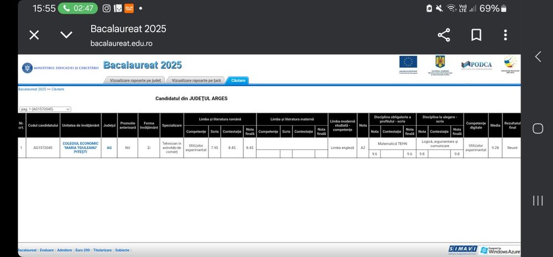Click the Colegiul Economic Maria Teiuleanu link
Screen dimensions: 553x257
click(x=80, y=148)
